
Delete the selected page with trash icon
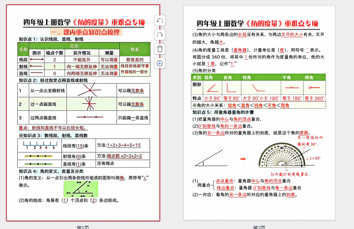pos(160,49)
